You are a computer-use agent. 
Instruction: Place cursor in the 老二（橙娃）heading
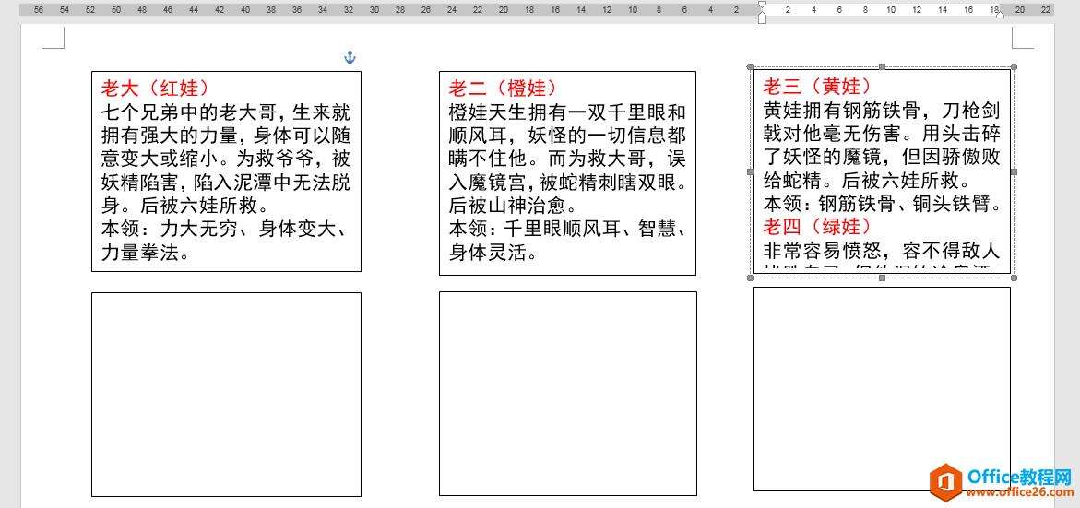503,89
